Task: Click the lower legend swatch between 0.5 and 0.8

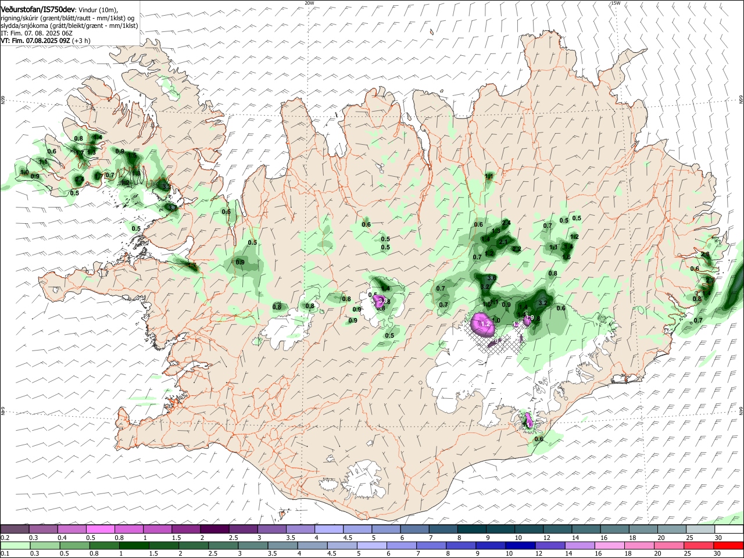Action: click(x=74, y=545)
